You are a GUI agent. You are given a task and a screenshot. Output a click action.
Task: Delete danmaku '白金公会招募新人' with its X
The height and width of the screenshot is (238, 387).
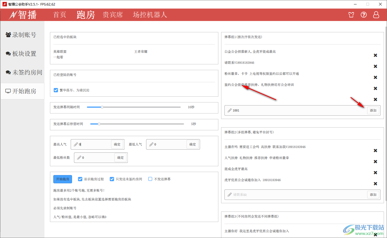pos(375,55)
